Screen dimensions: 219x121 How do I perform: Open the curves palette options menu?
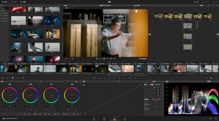pos(163,81)
